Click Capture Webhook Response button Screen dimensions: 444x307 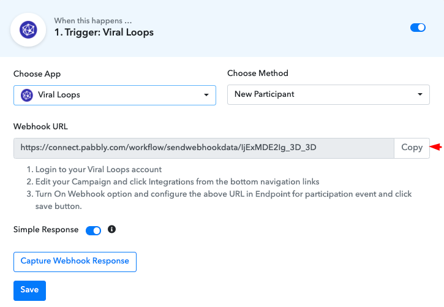75,262
